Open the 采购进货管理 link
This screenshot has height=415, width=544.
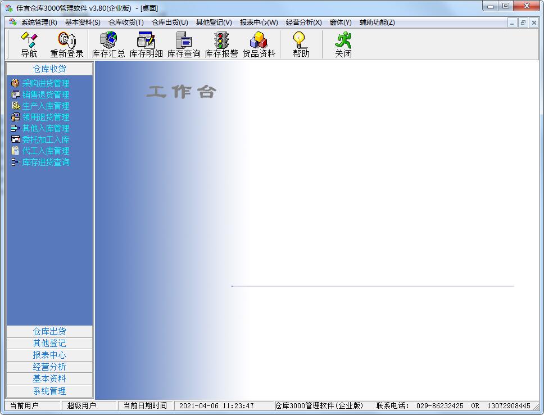coord(46,83)
